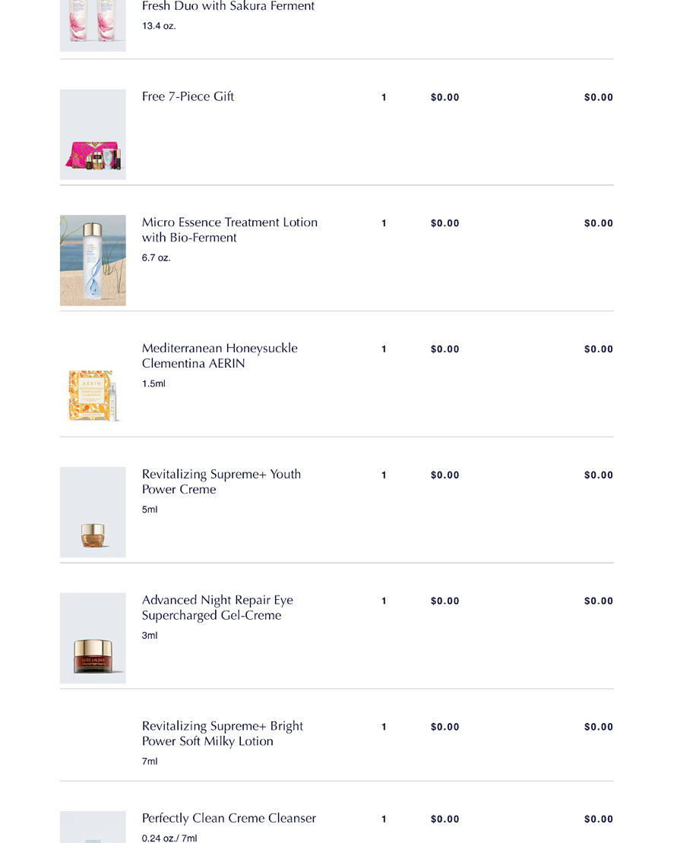Click the Fresh Duo Sakura Ferment image
Image resolution: width=674 pixels, height=843 pixels.
tap(93, 25)
